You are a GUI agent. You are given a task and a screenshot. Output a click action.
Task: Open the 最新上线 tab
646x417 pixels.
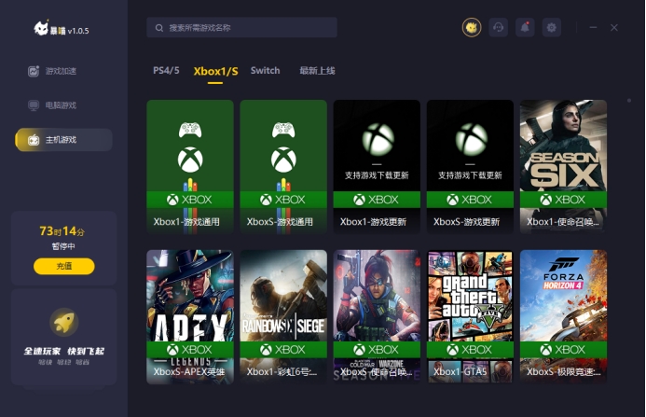tap(317, 71)
